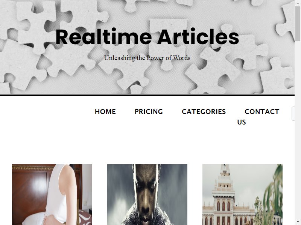Open the article with woman in white top
Image resolution: width=301 pixels, height=225 pixels.
(x=52, y=195)
